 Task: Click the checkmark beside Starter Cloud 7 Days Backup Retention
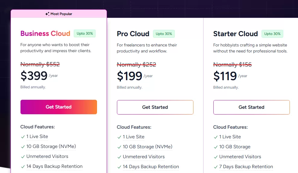(x=216, y=167)
